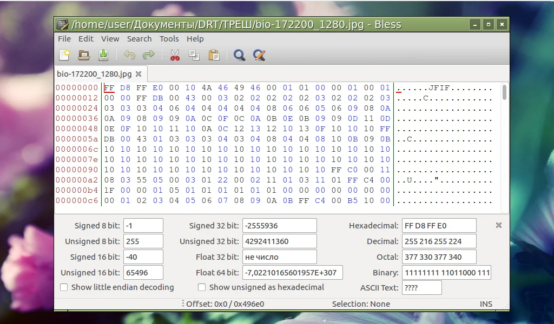This screenshot has height=324, width=554.
Task: Open the View menu
Action: pos(110,39)
